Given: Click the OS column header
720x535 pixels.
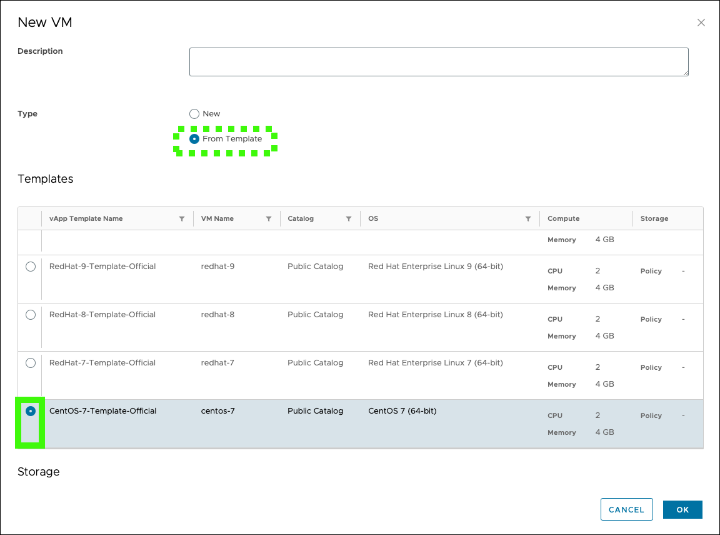Looking at the screenshot, I should [373, 219].
